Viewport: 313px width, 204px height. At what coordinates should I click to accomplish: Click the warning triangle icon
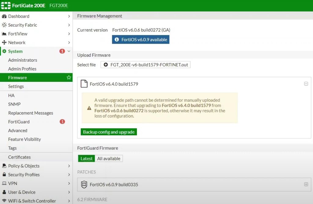[x=89, y=108]
